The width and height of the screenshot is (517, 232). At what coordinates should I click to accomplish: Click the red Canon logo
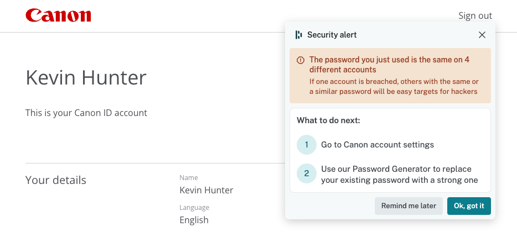click(58, 15)
